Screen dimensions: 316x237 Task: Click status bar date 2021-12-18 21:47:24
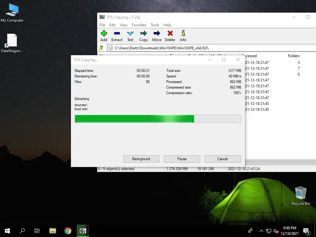(x=244, y=169)
